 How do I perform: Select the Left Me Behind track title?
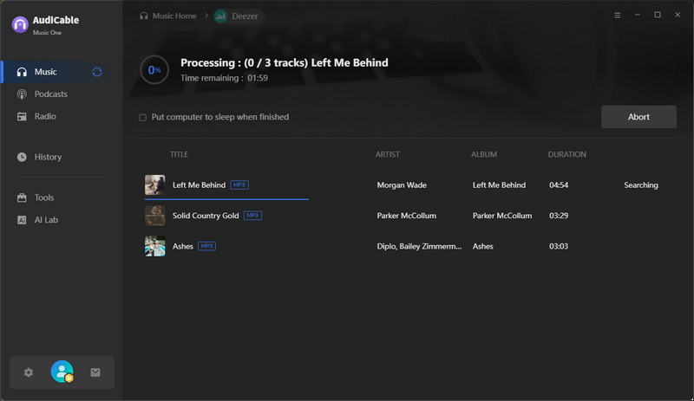199,184
